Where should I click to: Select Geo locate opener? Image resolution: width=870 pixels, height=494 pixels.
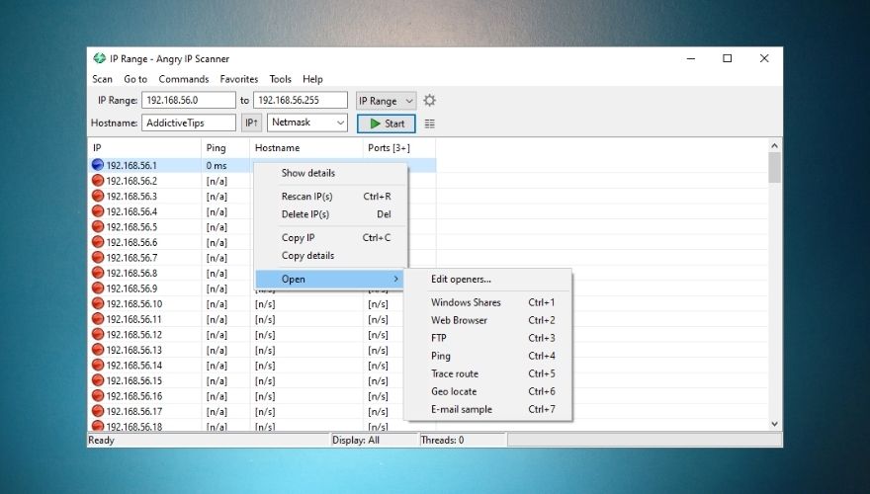488,391
